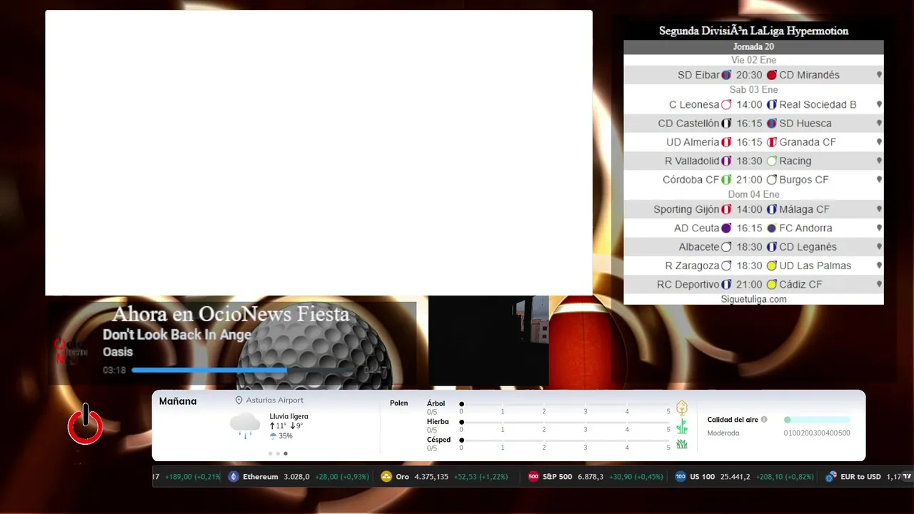Click the Hierba pollen level slider
The width and height of the screenshot is (914, 514).
(x=566, y=422)
